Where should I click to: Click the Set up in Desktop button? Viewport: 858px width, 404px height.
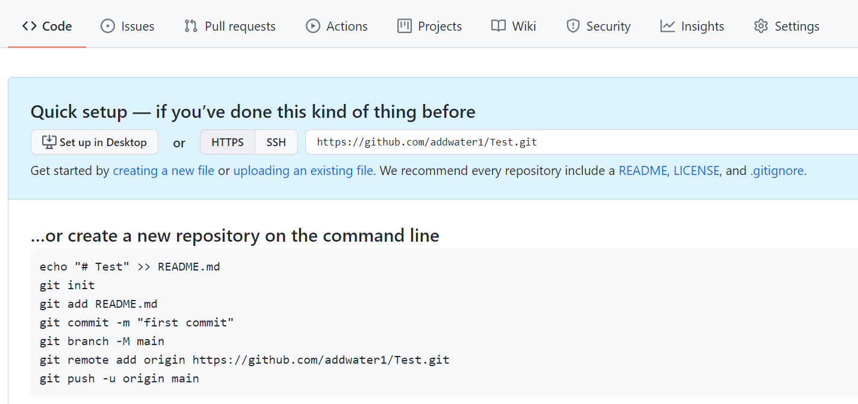[x=95, y=142]
